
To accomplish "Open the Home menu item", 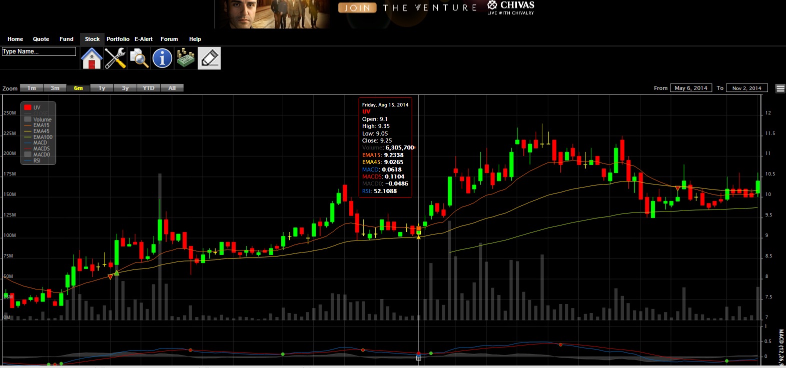I will point(15,39).
